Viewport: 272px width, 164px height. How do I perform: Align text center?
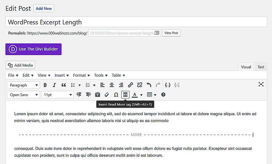coord(112,85)
